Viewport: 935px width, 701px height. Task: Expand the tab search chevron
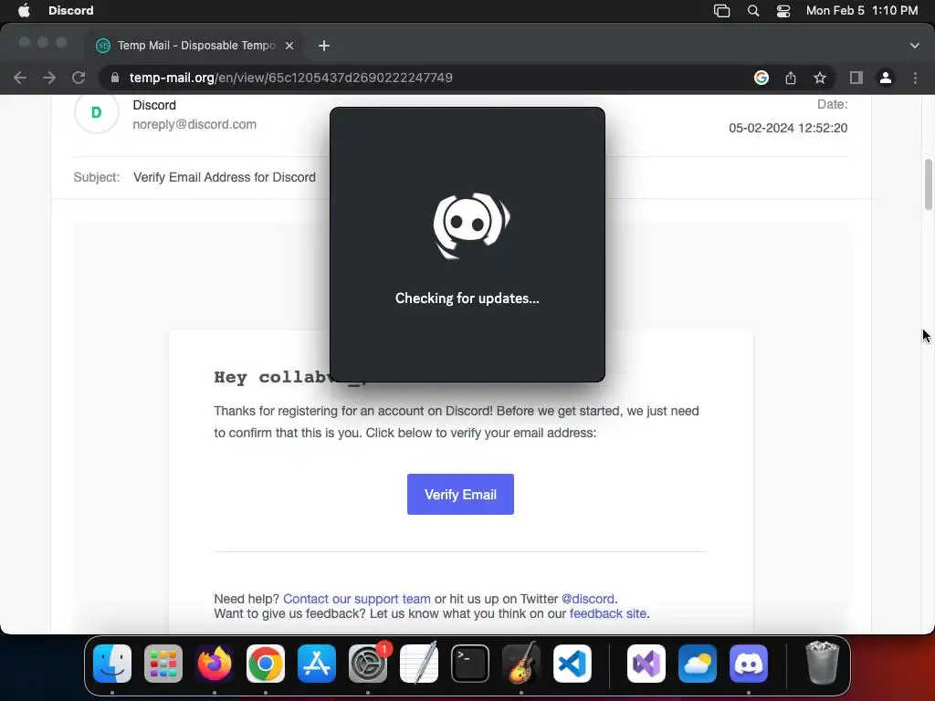click(x=914, y=46)
